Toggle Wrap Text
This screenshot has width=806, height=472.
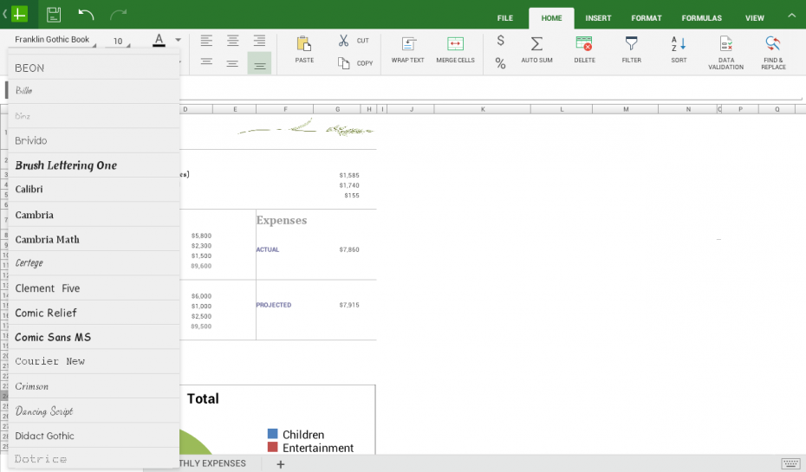pos(407,50)
